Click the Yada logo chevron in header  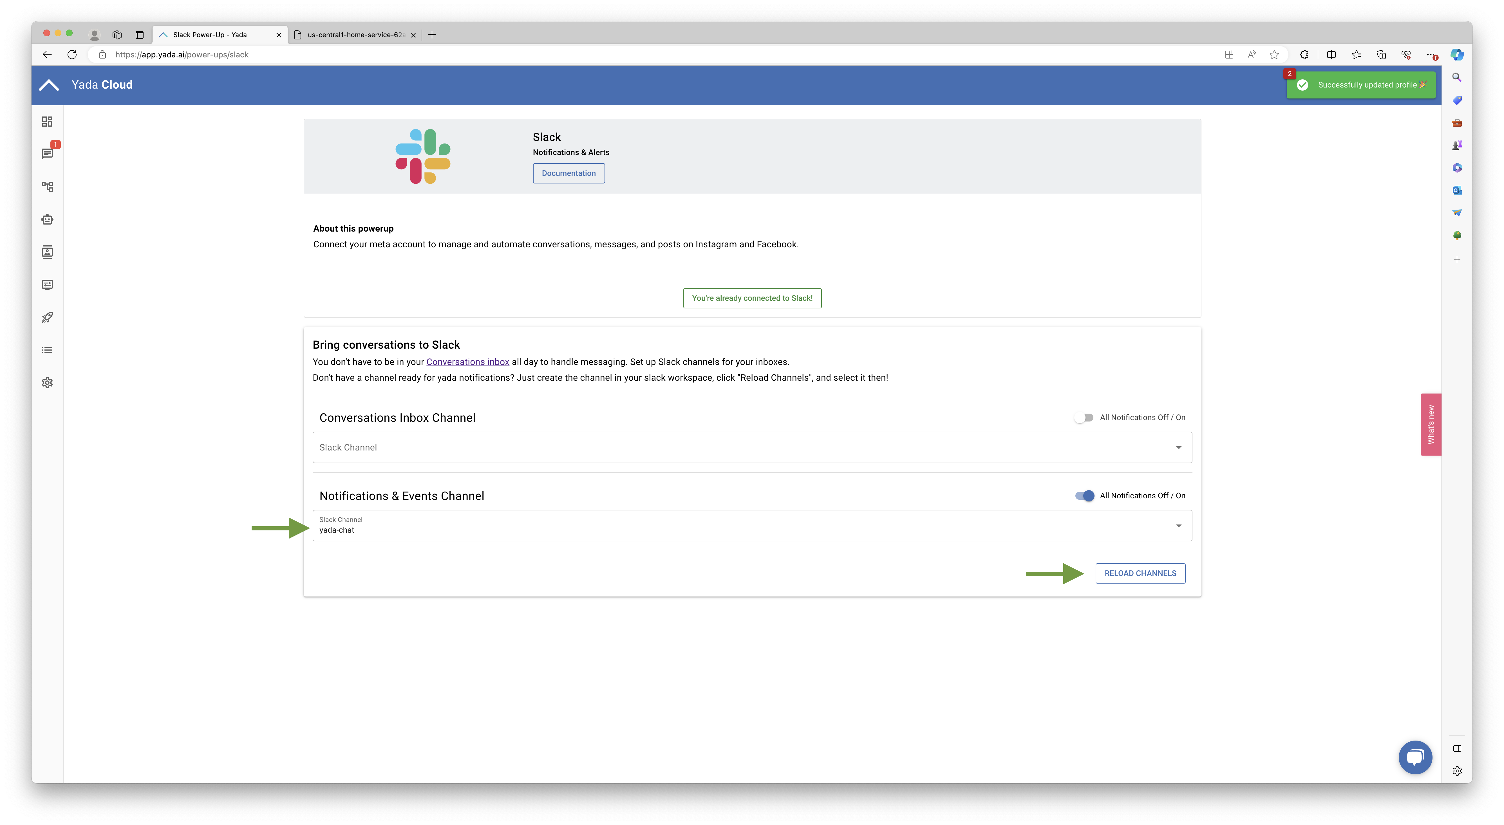49,85
